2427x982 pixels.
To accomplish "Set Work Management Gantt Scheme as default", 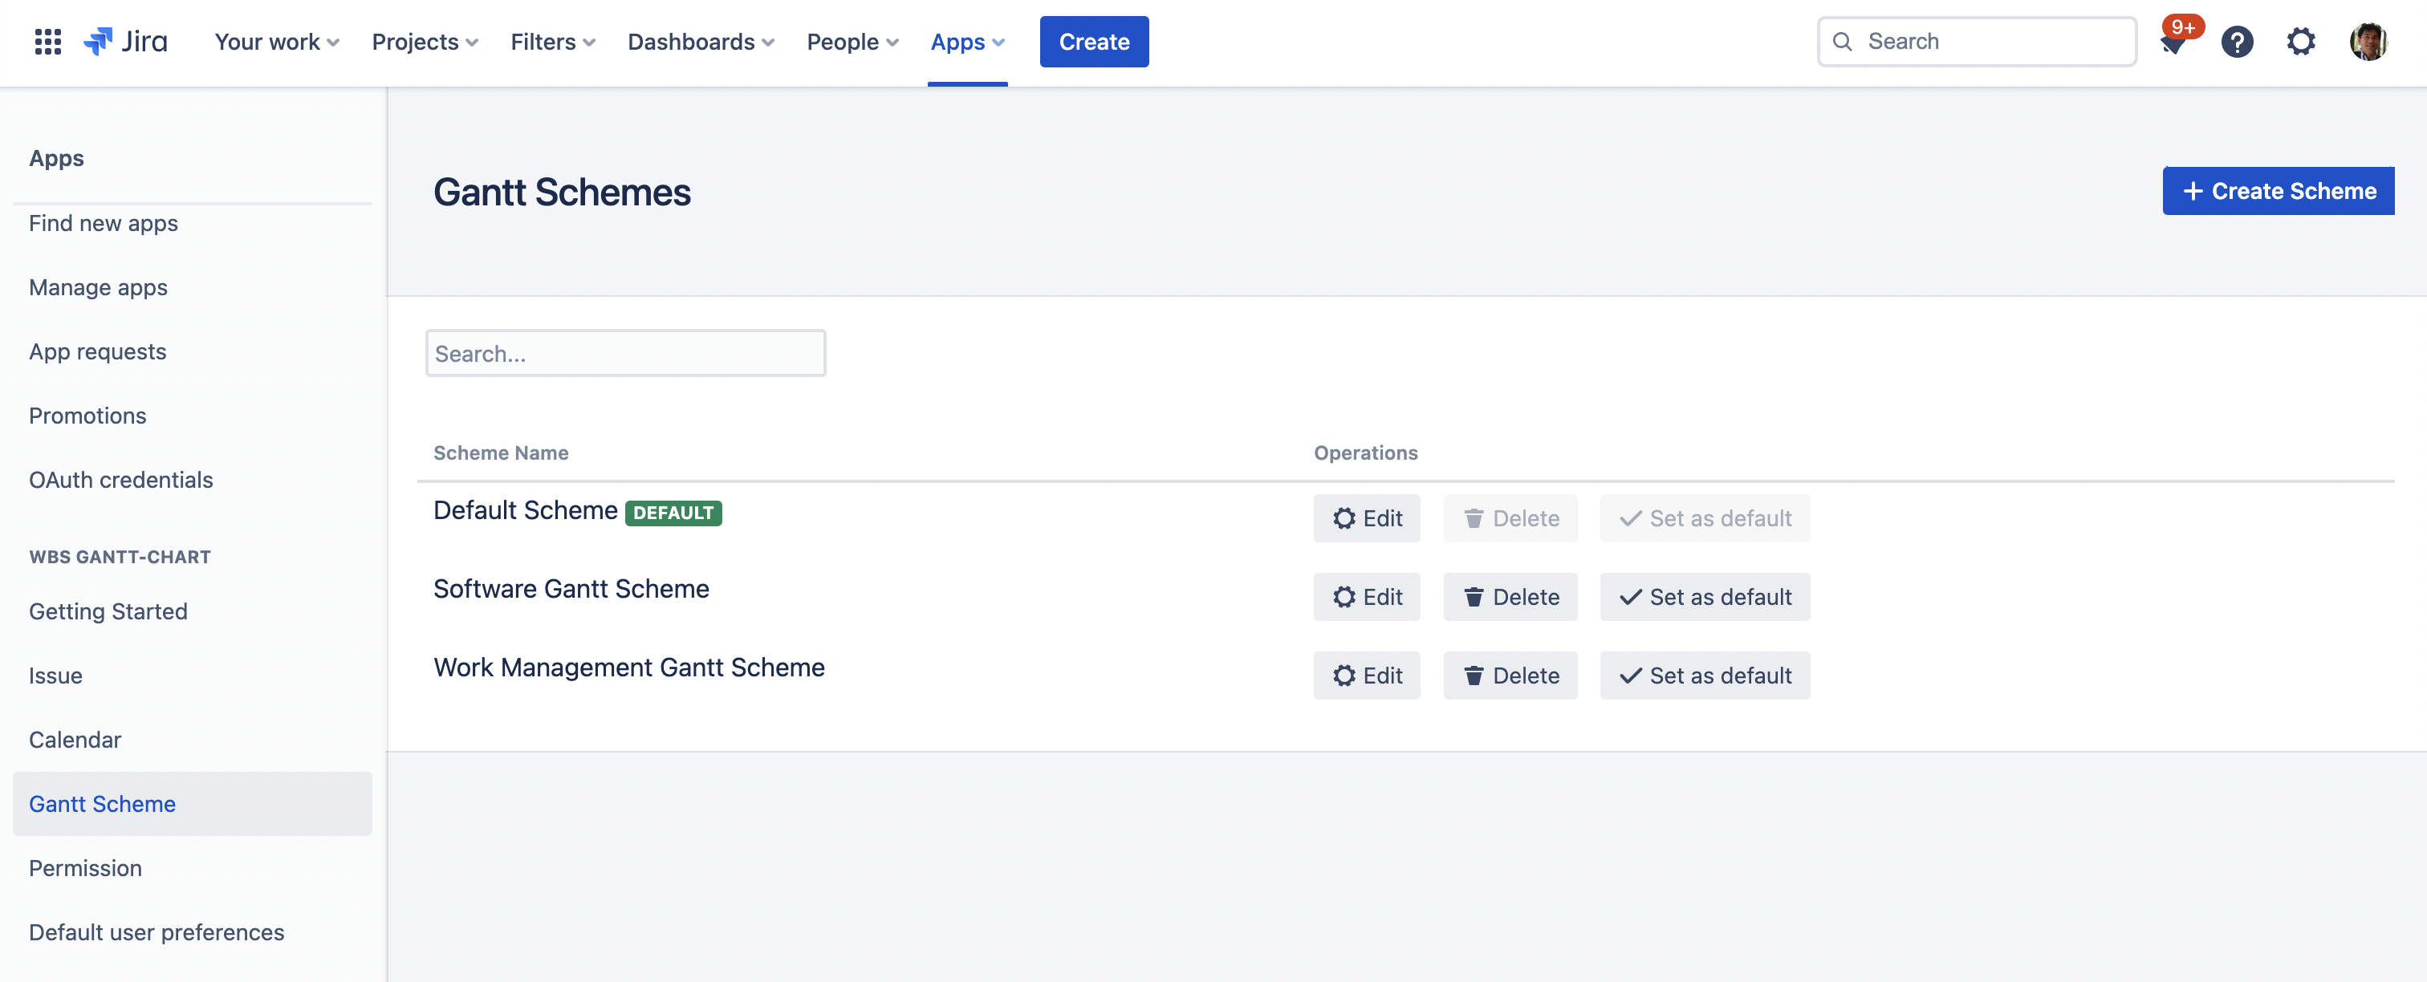I will pos(1705,675).
